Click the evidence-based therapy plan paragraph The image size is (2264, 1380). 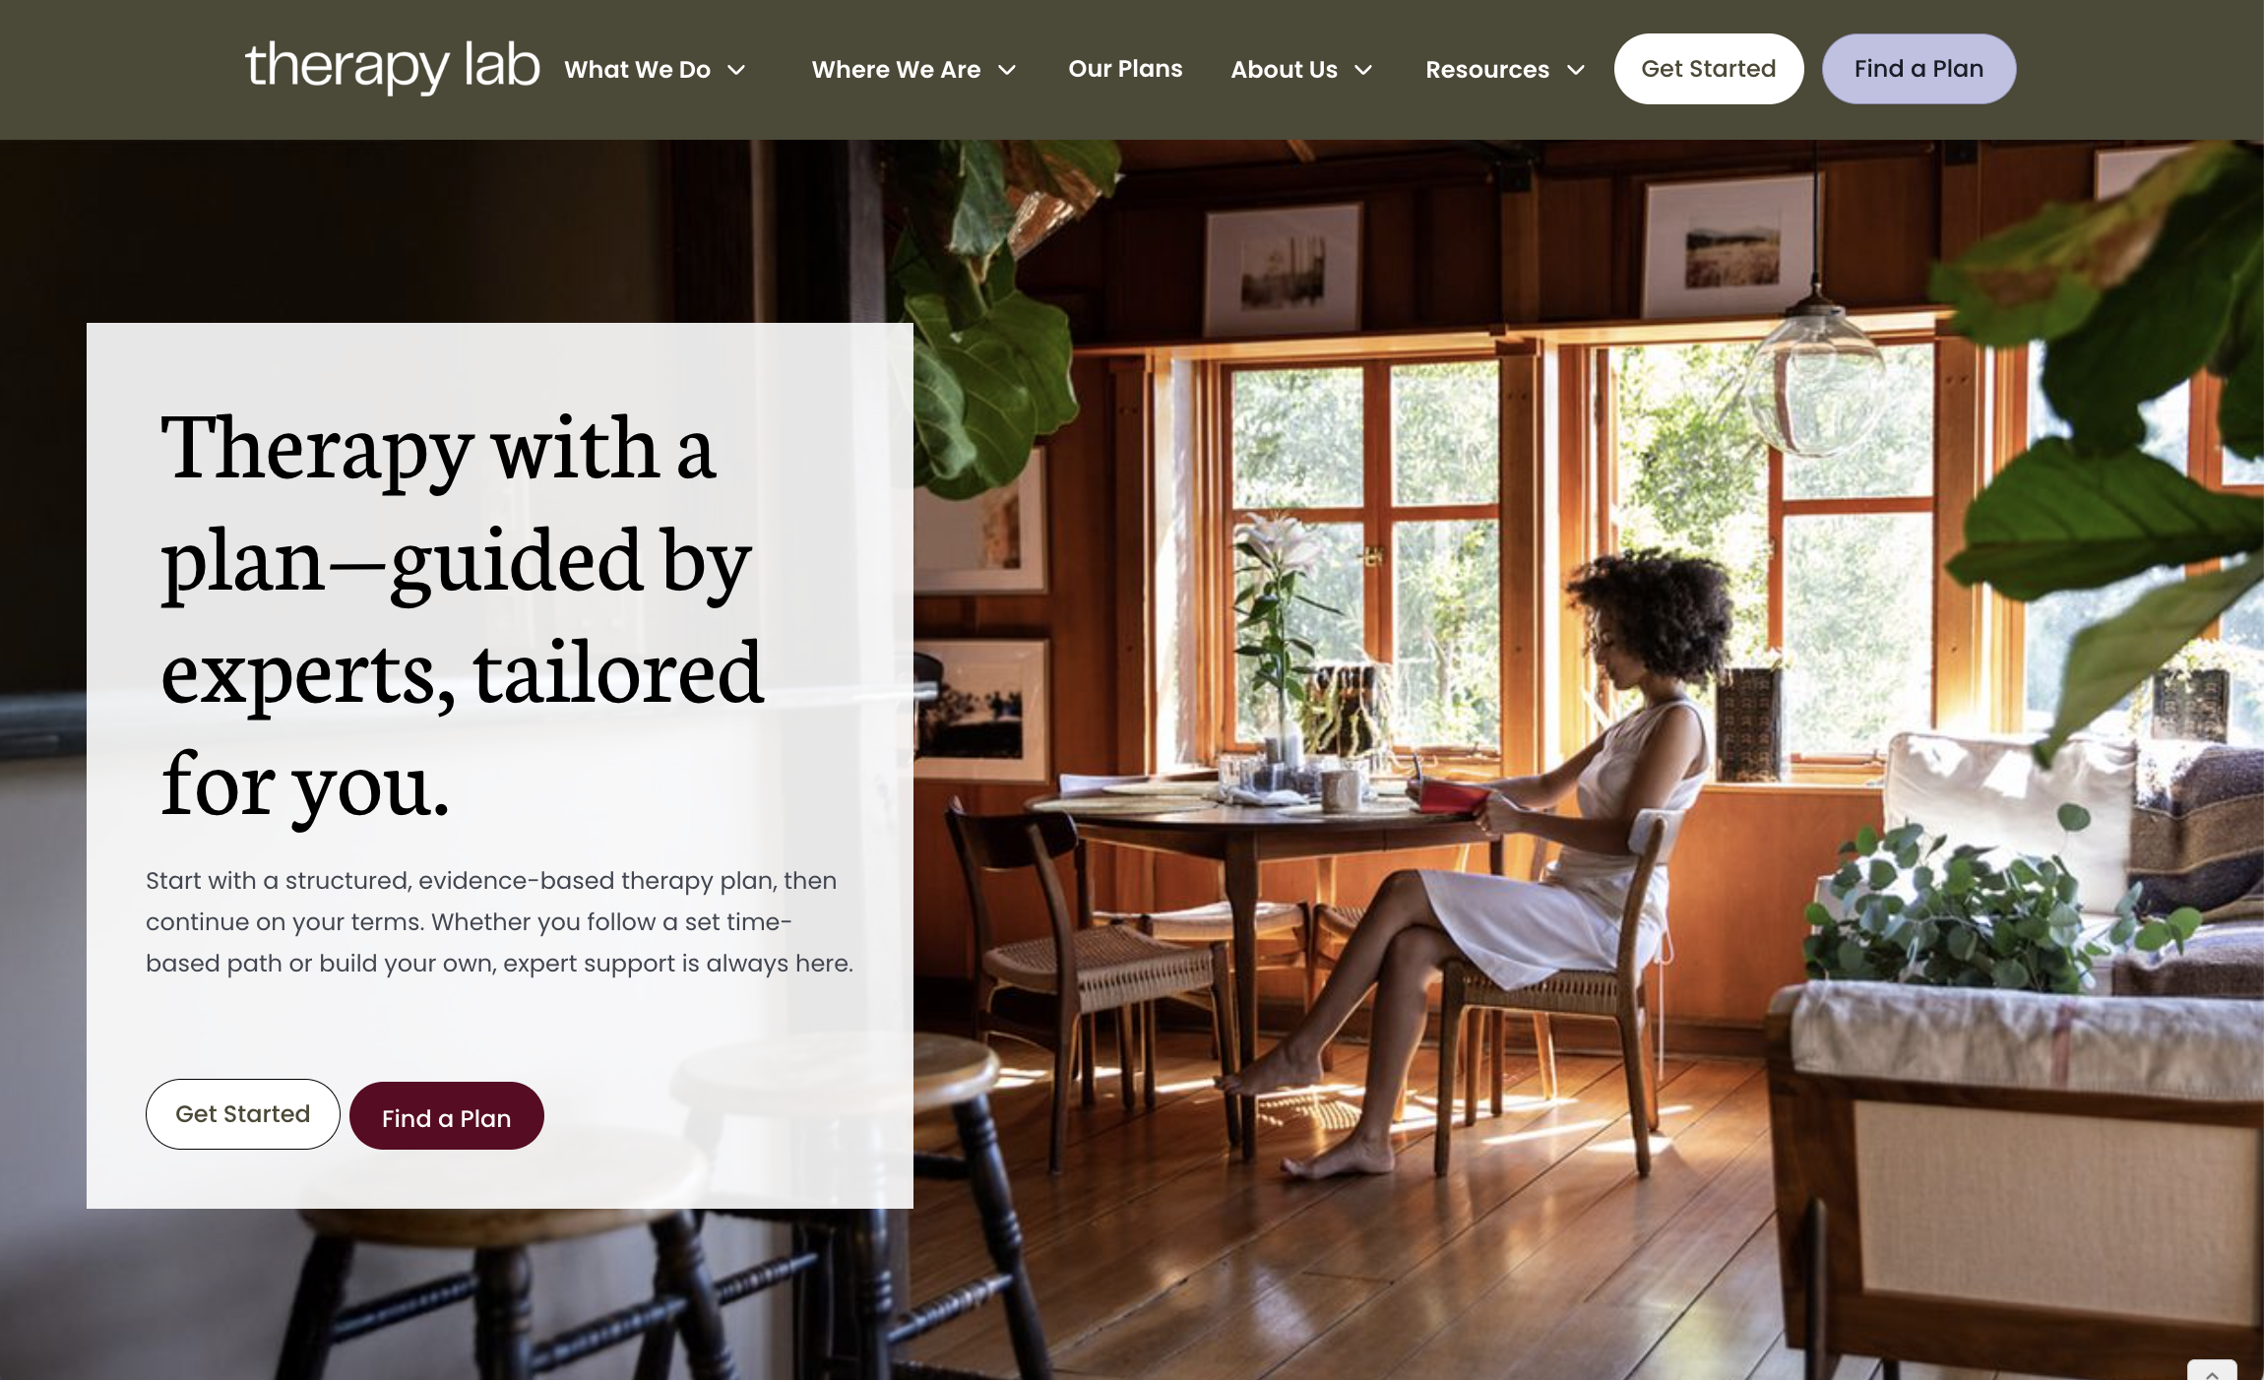click(499, 921)
